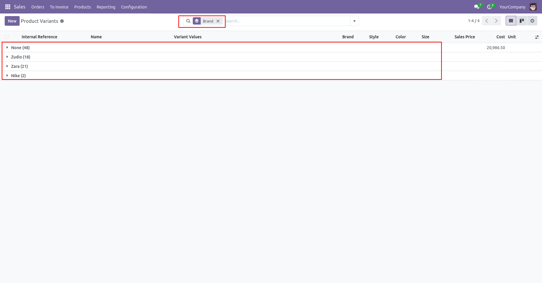This screenshot has height=283, width=542.
Task: Switch to list view
Action: click(x=511, y=21)
